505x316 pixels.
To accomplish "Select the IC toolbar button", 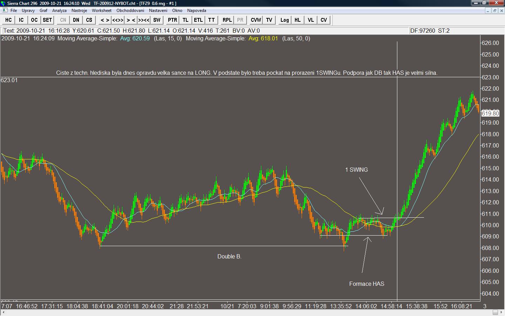I will 21,20.
